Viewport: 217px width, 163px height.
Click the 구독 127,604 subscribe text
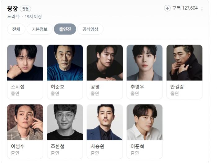(x=185, y=8)
